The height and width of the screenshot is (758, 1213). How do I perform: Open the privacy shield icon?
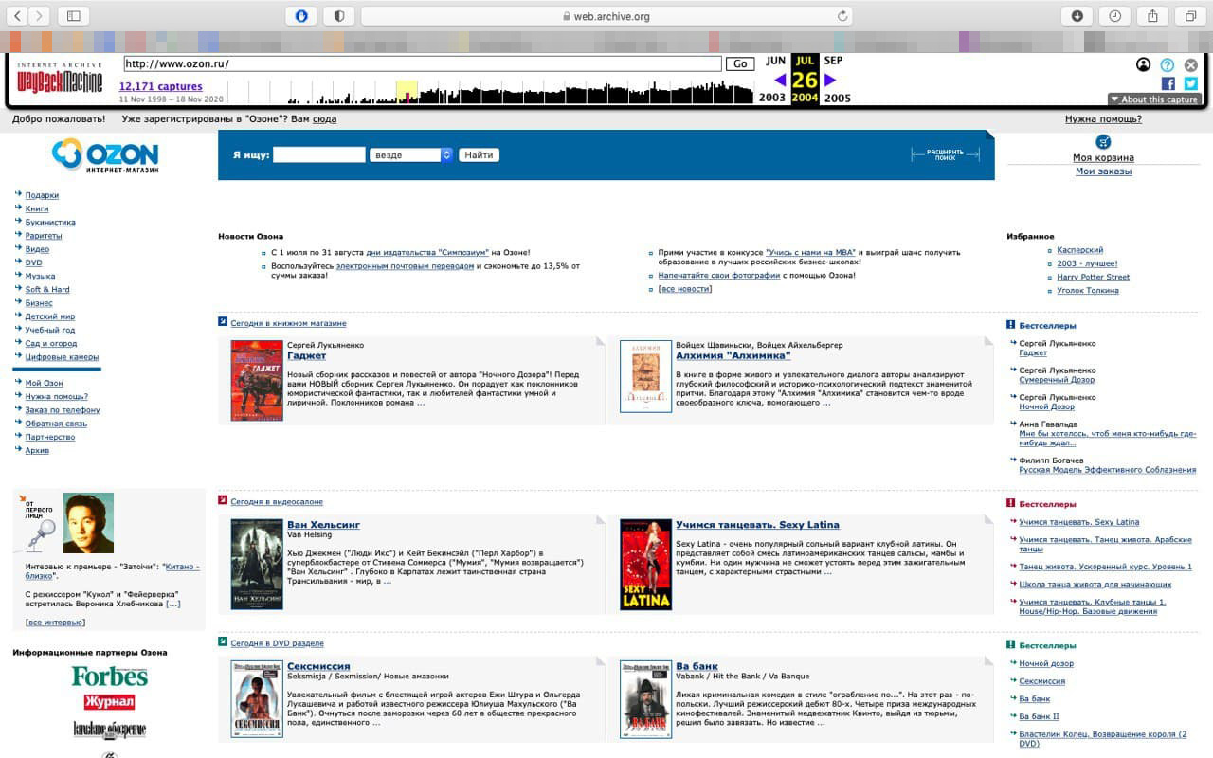coord(339,15)
